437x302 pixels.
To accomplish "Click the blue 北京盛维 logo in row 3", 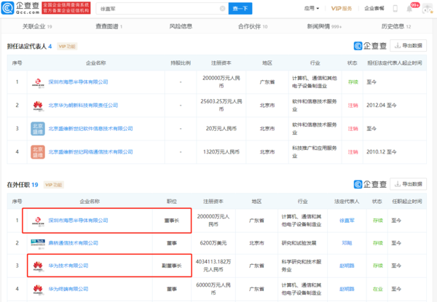I will coord(38,129).
